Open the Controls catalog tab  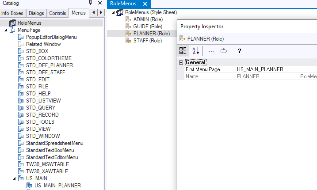pos(58,13)
